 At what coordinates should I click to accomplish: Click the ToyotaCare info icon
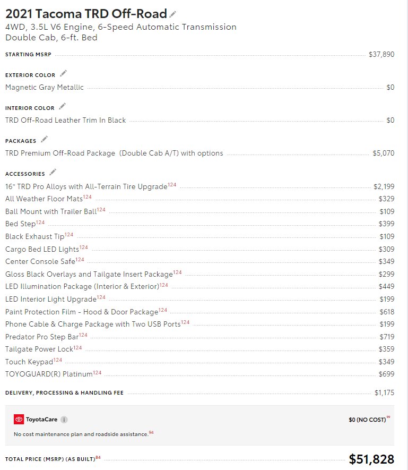coord(64,420)
